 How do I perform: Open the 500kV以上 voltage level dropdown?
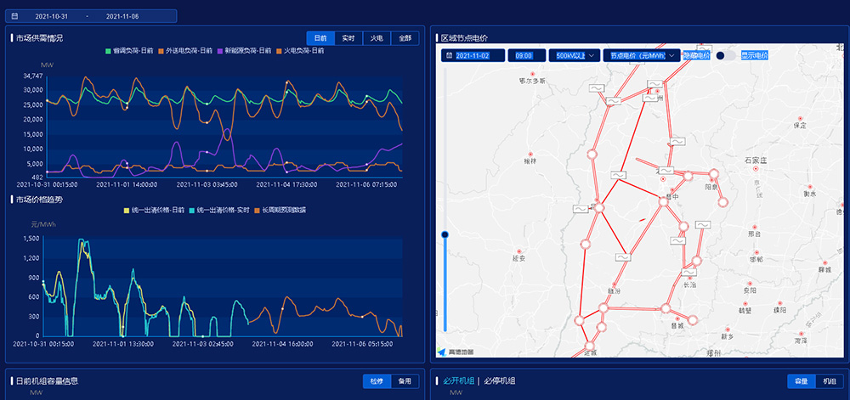point(574,55)
